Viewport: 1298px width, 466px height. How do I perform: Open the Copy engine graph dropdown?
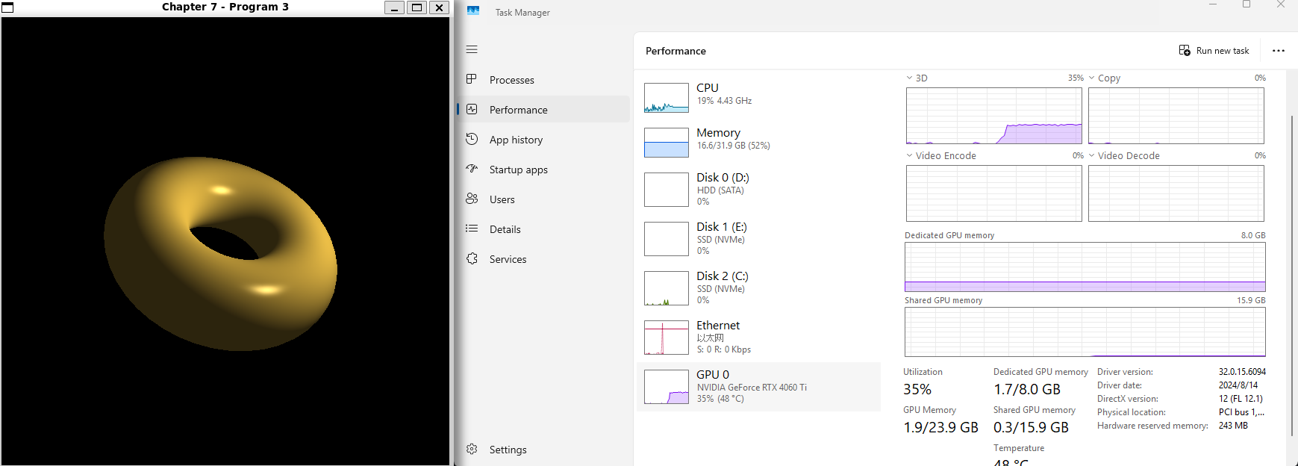coord(1092,78)
